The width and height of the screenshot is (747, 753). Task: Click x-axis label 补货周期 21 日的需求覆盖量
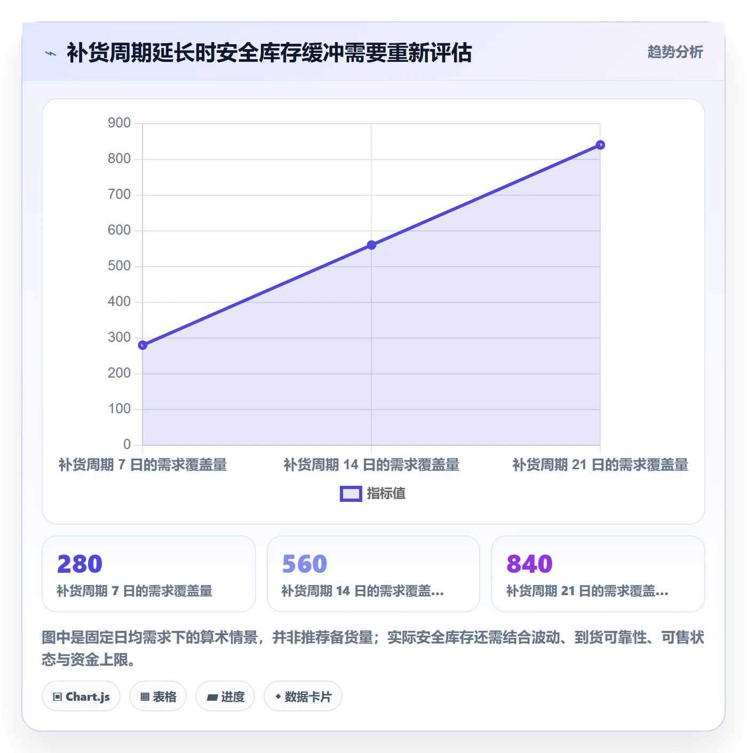600,465
